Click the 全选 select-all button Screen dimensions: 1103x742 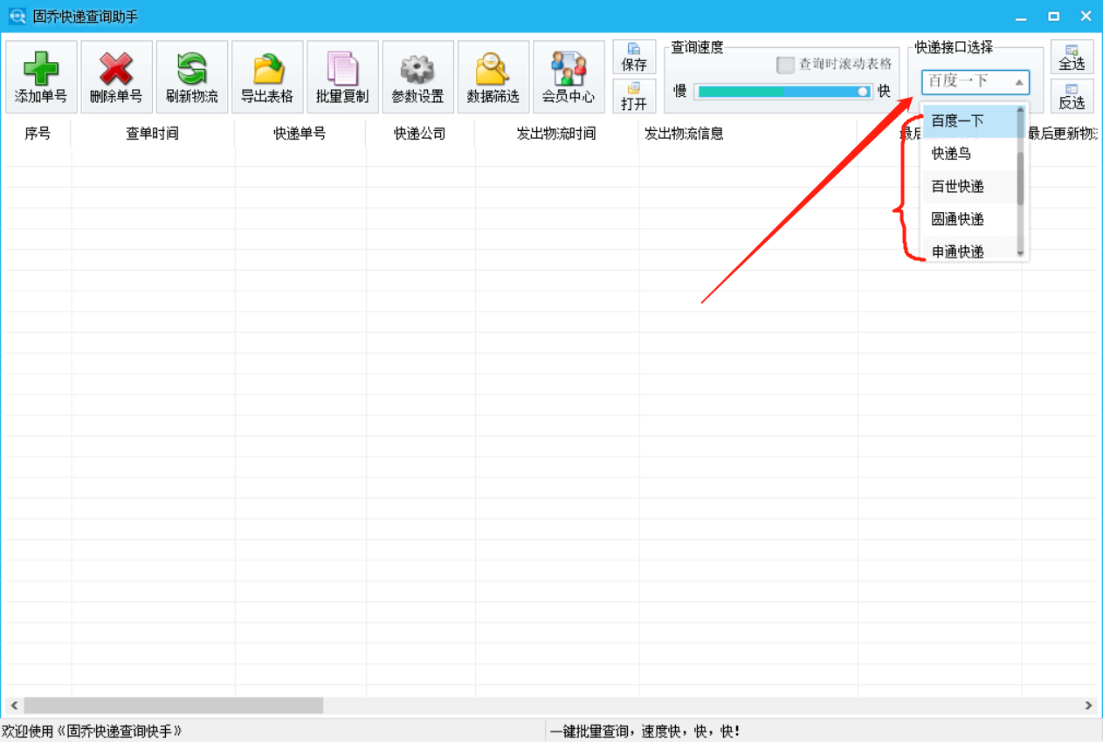point(1072,58)
